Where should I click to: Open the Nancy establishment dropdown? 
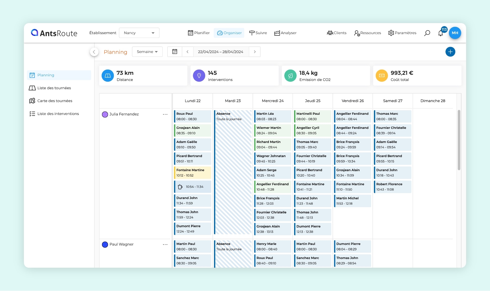[x=139, y=33]
